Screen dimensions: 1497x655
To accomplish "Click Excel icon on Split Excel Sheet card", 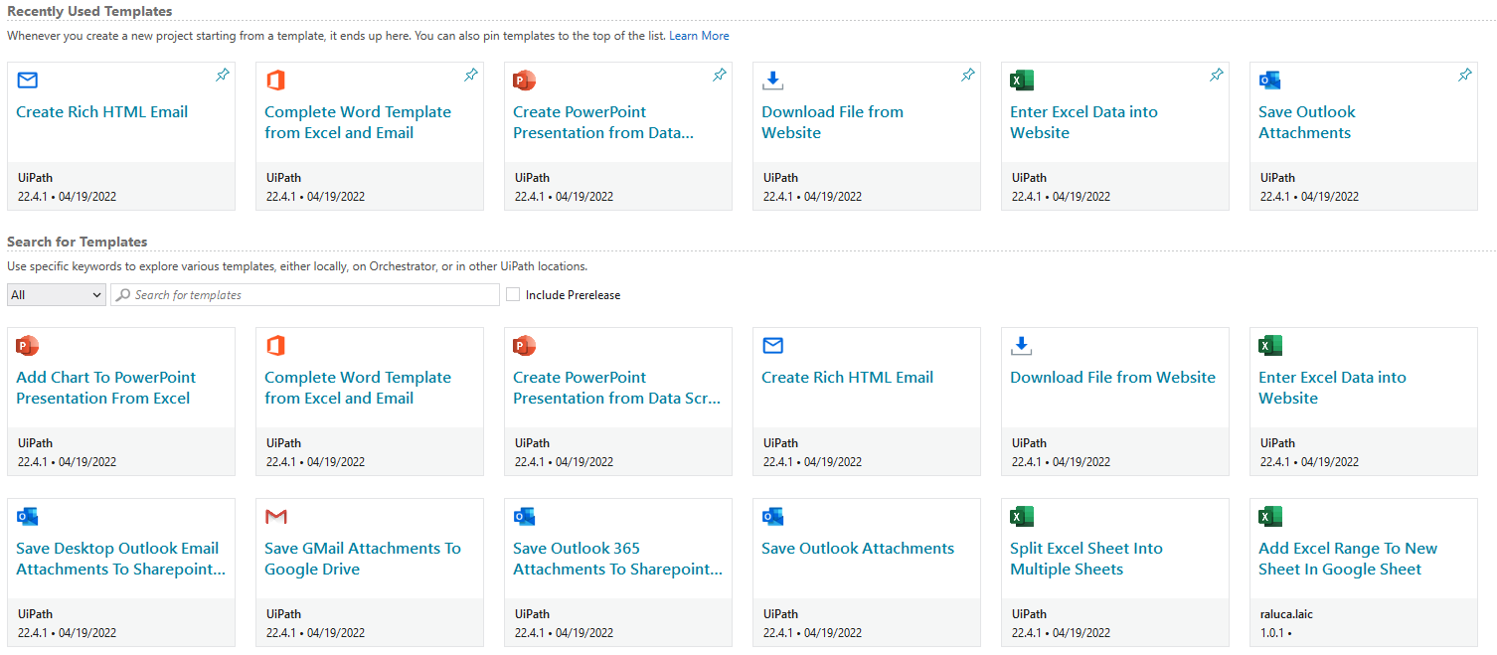I will click(x=1022, y=517).
